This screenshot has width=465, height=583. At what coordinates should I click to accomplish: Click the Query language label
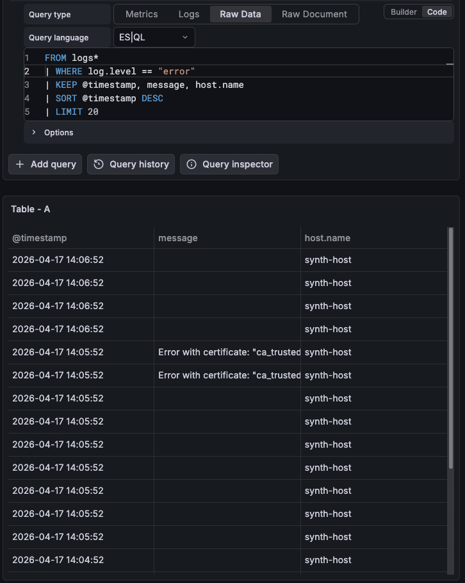click(59, 38)
